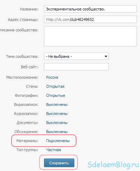Toggle Видеозаписи option Выключены

click(x=57, y=104)
